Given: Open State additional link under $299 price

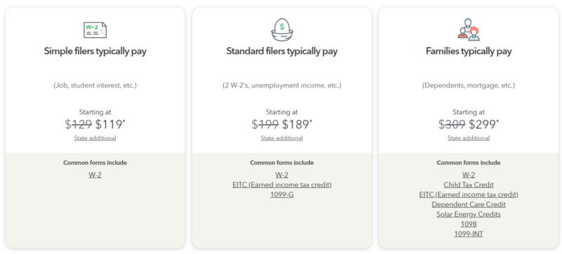Looking at the screenshot, I should 469,138.
